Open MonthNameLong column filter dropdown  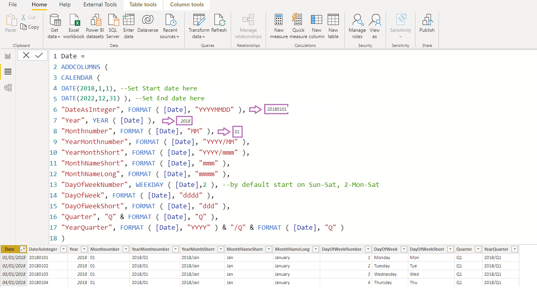pyautogui.click(x=316, y=249)
